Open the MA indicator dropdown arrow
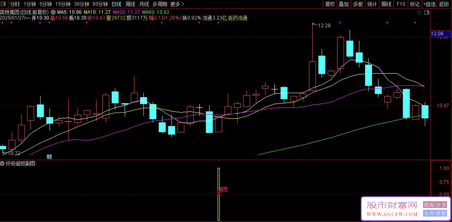Image resolution: width=452 pixels, height=222 pixels. pyautogui.click(x=53, y=12)
